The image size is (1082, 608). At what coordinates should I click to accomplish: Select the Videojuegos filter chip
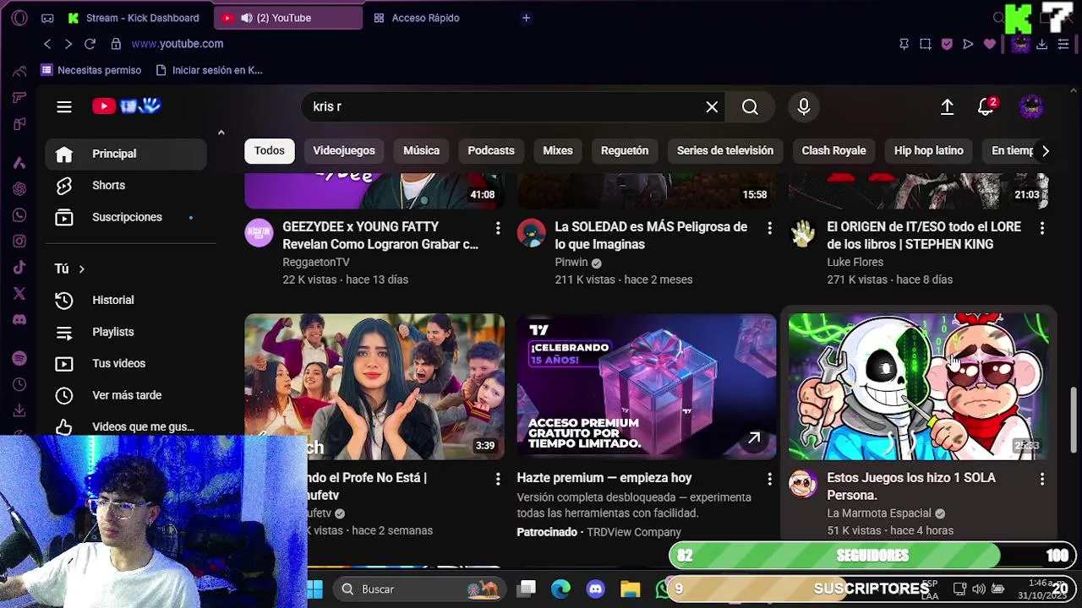tap(344, 150)
